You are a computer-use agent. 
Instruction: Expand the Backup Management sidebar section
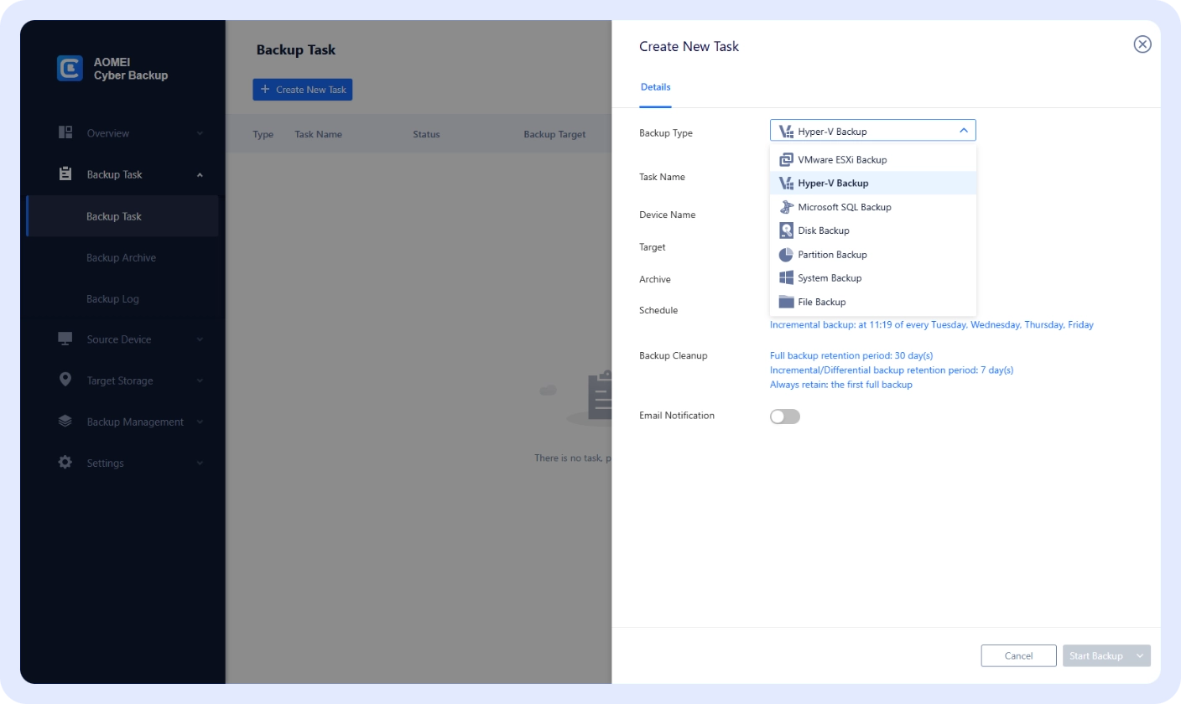pos(200,422)
